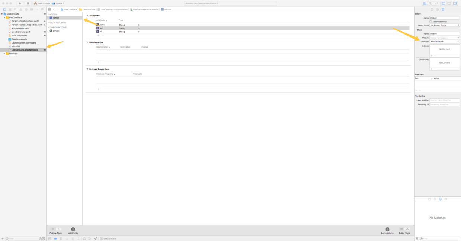The image size is (461, 241).
Task: Choose iPhone 7 run destination
Action: click(58, 3)
